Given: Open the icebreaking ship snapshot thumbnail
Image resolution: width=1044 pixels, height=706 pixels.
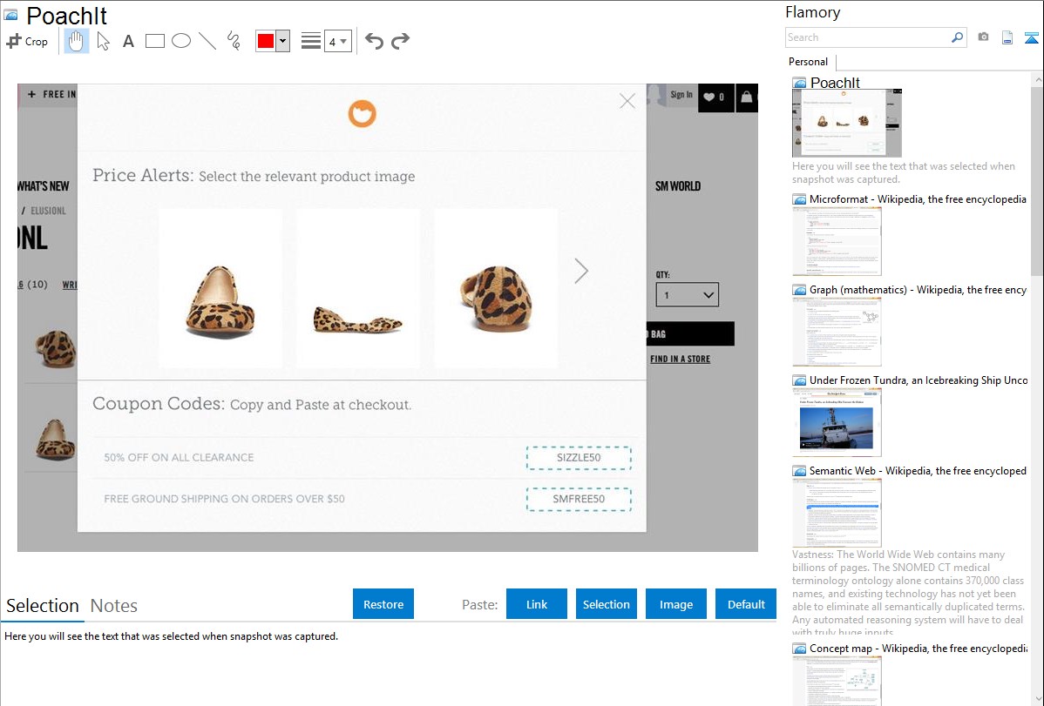Looking at the screenshot, I should [x=837, y=422].
